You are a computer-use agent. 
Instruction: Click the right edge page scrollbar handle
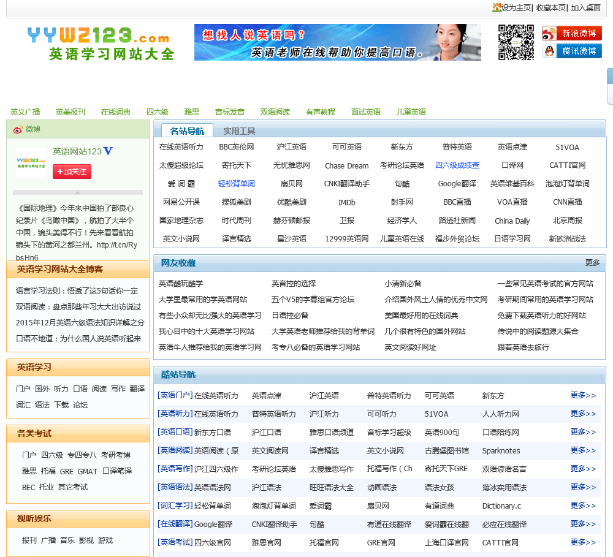click(609, 86)
